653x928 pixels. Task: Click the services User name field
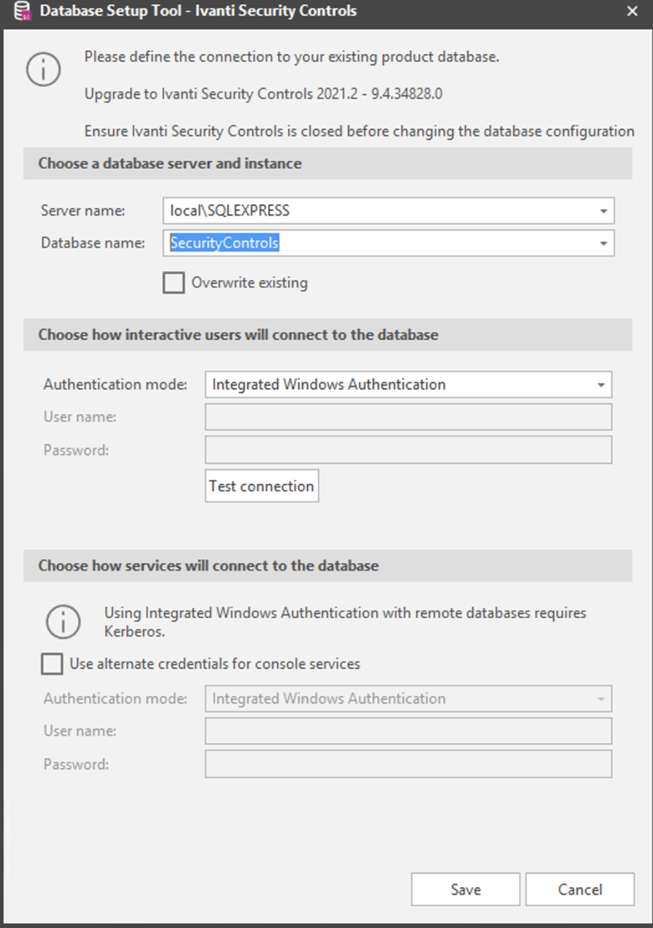click(x=408, y=731)
